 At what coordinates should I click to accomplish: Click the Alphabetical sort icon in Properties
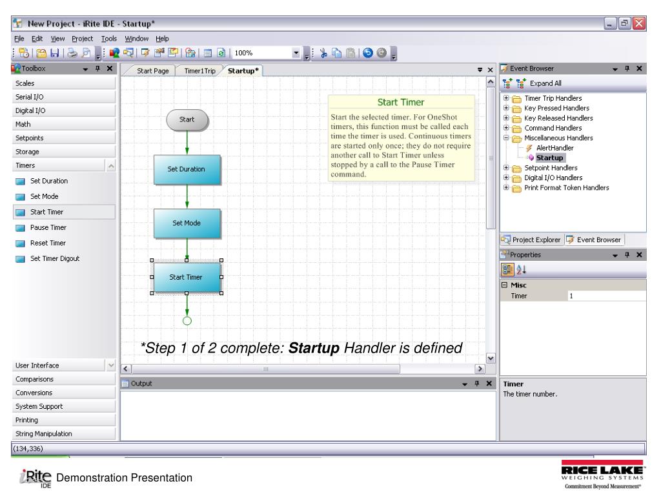(522, 269)
